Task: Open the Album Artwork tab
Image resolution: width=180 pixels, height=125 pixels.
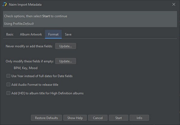Action: coord(31,34)
